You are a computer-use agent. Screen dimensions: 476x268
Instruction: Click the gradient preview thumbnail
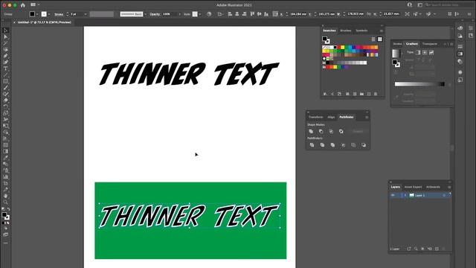(x=396, y=54)
